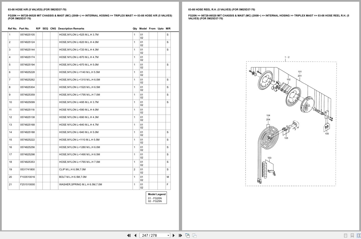The image size is (361, 239).
Task: Select HOSE NYLON L=690 M.L.H 4.3M
Action: (x=79, y=117)
